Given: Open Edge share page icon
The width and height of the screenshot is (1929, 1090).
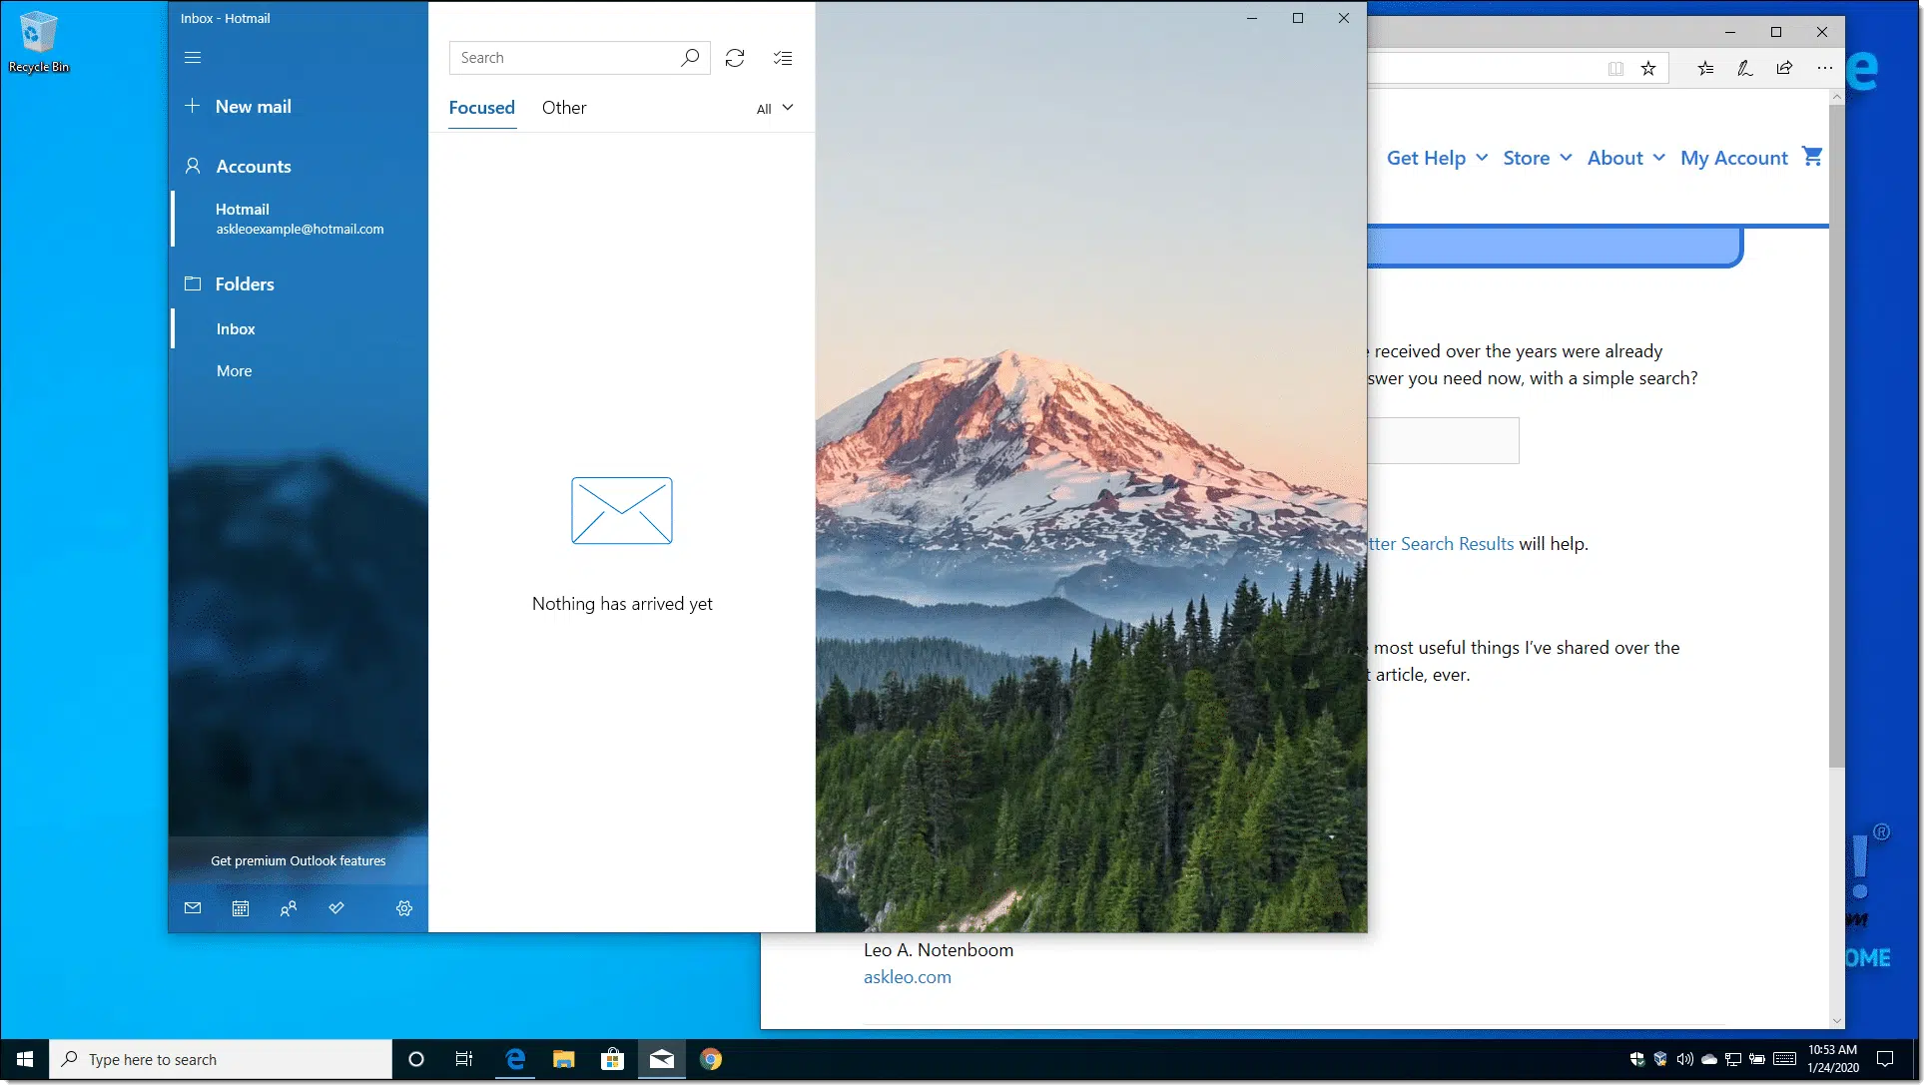Looking at the screenshot, I should coord(1784,68).
